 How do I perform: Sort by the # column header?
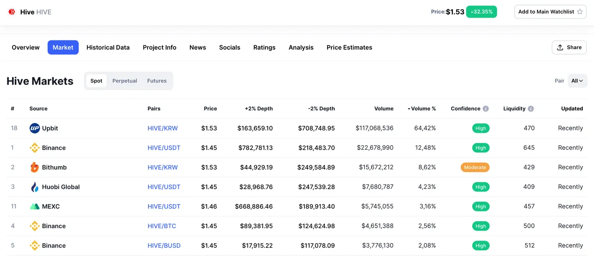[13, 109]
